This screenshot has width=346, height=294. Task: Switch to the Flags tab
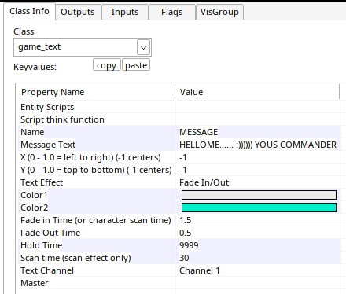(x=171, y=12)
